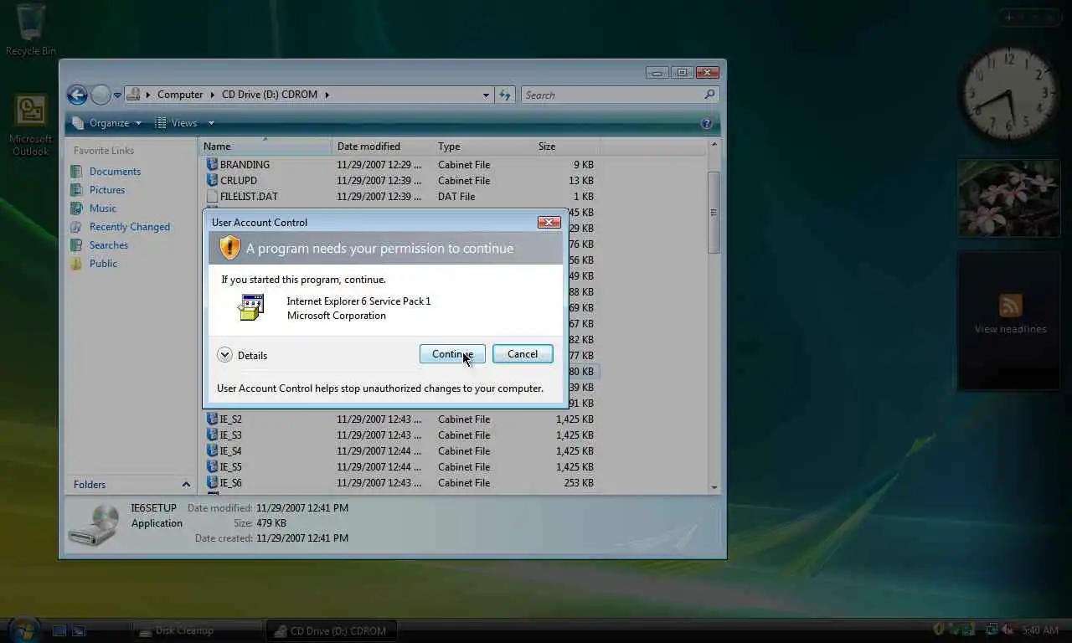Click the clock gadget in the sidebar
This screenshot has width=1072, height=643.
tap(1009, 92)
